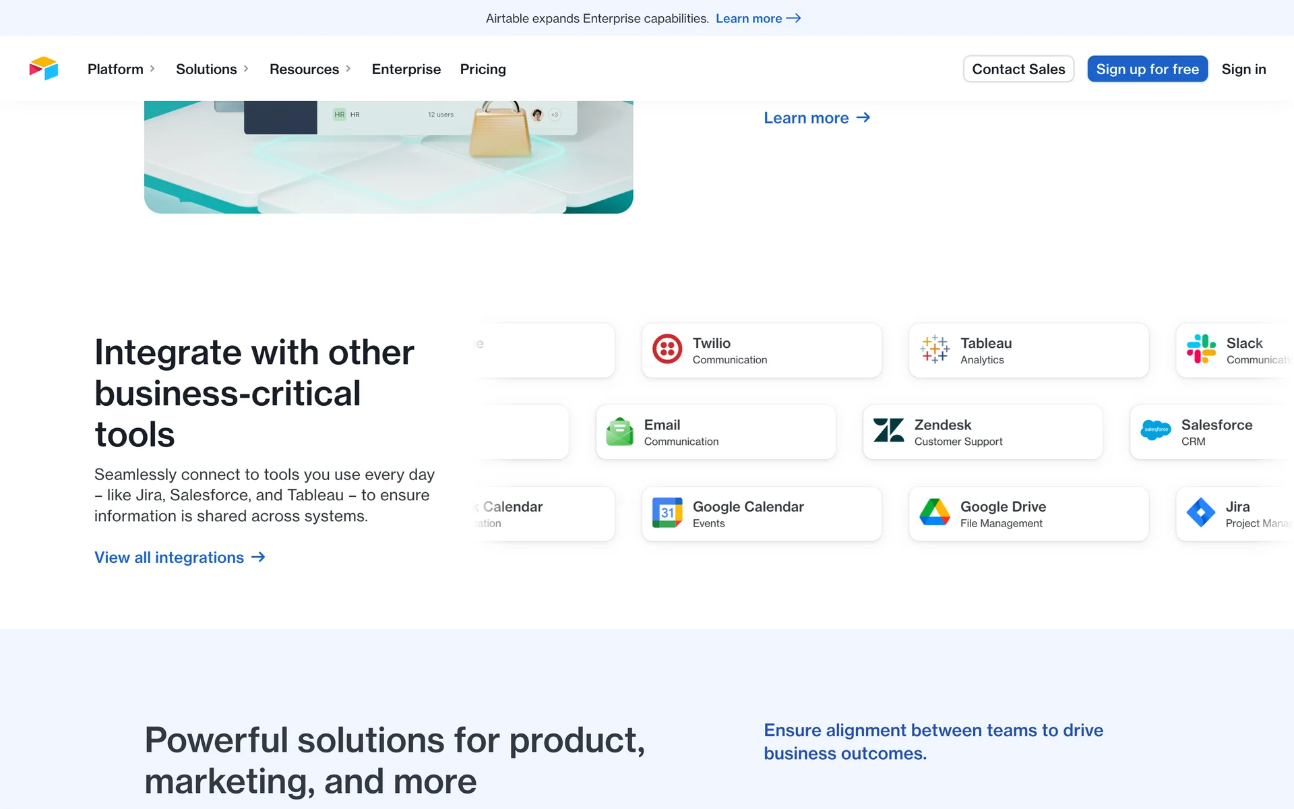Click the Airtable logo in the header
Viewport: 1294px width, 809px height.
pos(44,69)
